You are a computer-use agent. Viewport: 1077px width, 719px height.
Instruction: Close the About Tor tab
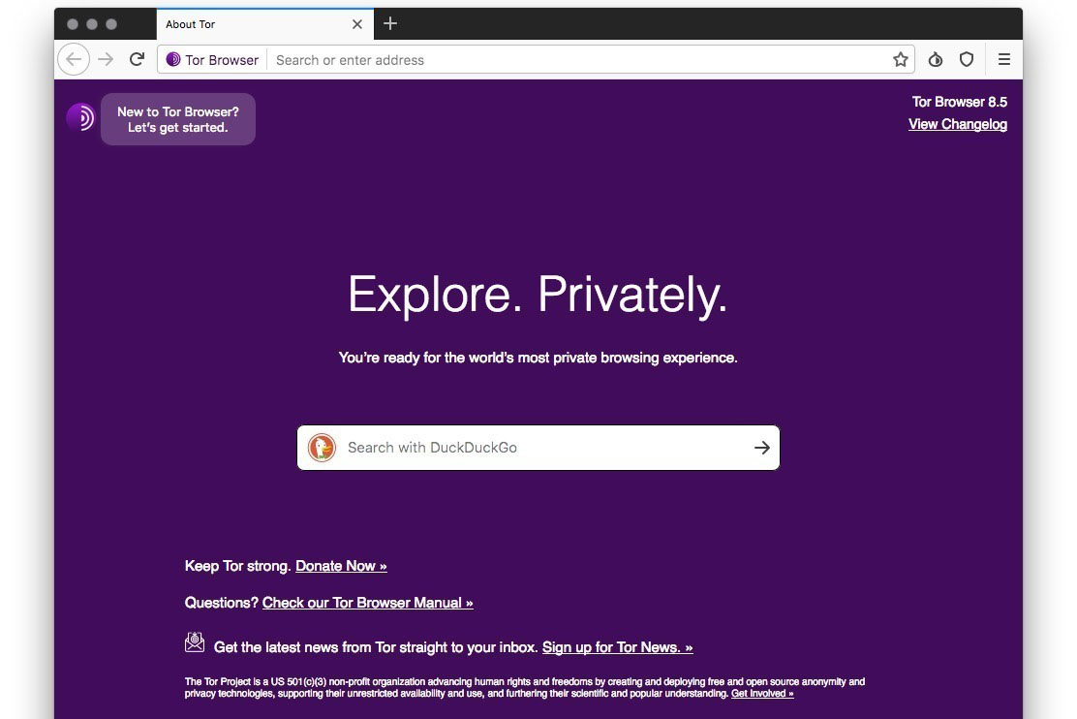(357, 24)
